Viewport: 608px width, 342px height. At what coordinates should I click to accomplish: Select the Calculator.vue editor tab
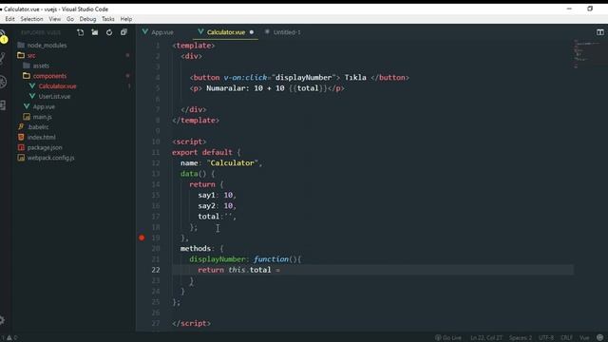226,32
